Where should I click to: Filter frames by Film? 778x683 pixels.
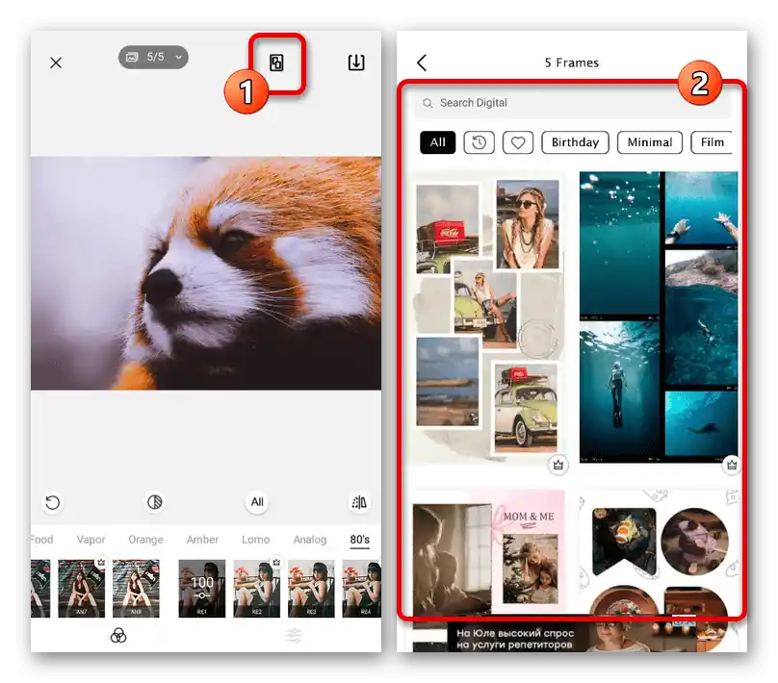712,142
